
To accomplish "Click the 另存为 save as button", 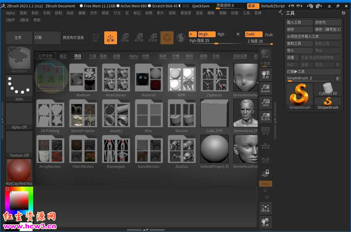I will (x=328, y=22).
